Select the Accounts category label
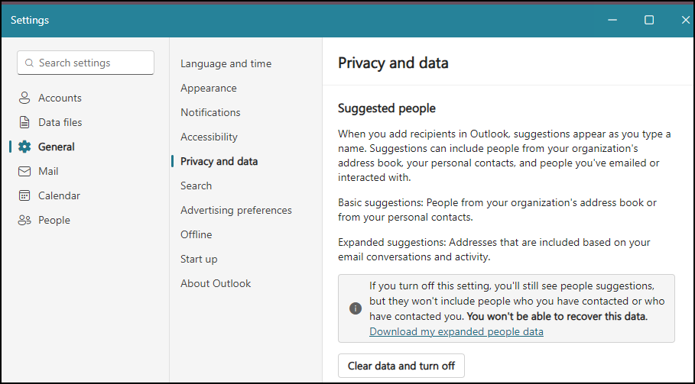The image size is (695, 384). 60,98
